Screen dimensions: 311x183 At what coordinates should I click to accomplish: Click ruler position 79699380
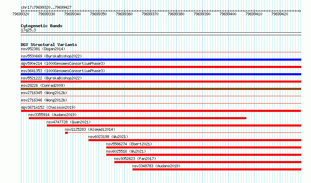176,14
